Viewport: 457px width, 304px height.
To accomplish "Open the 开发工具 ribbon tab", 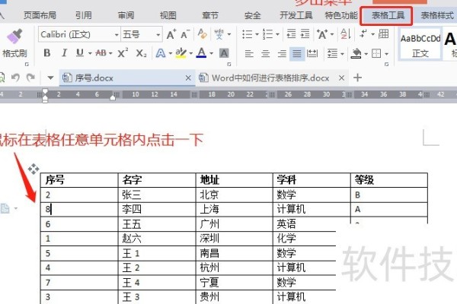I will click(296, 15).
